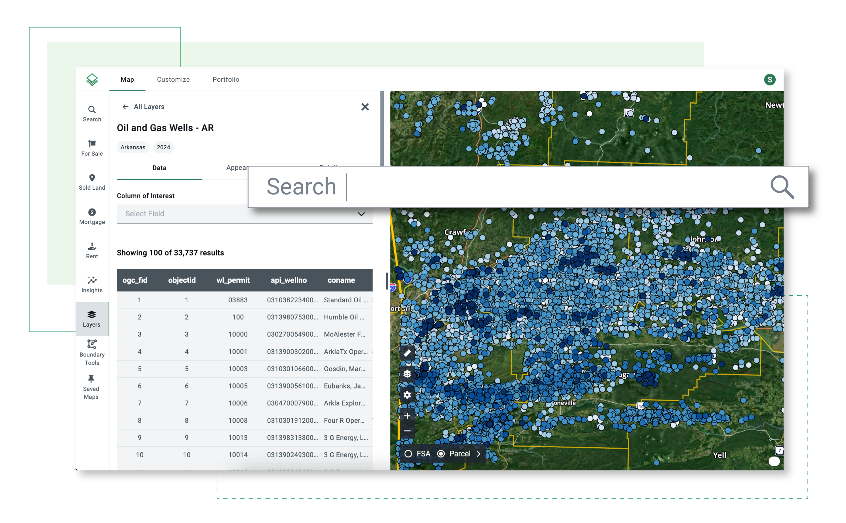Open the user profile avatar S
Viewport: 846px width, 523px height.
tap(770, 80)
